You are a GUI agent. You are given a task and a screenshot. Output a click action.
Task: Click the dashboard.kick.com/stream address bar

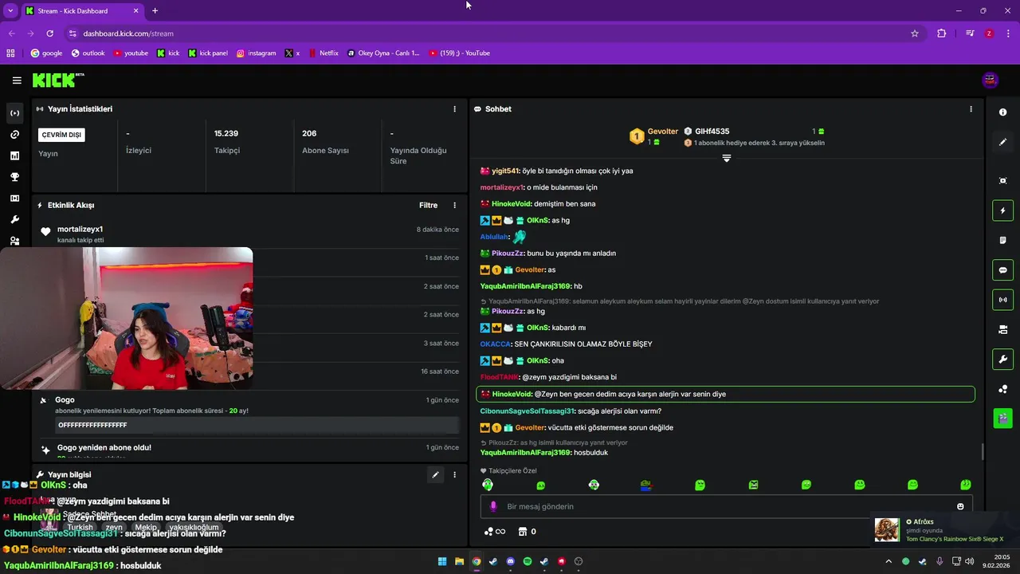(x=494, y=33)
